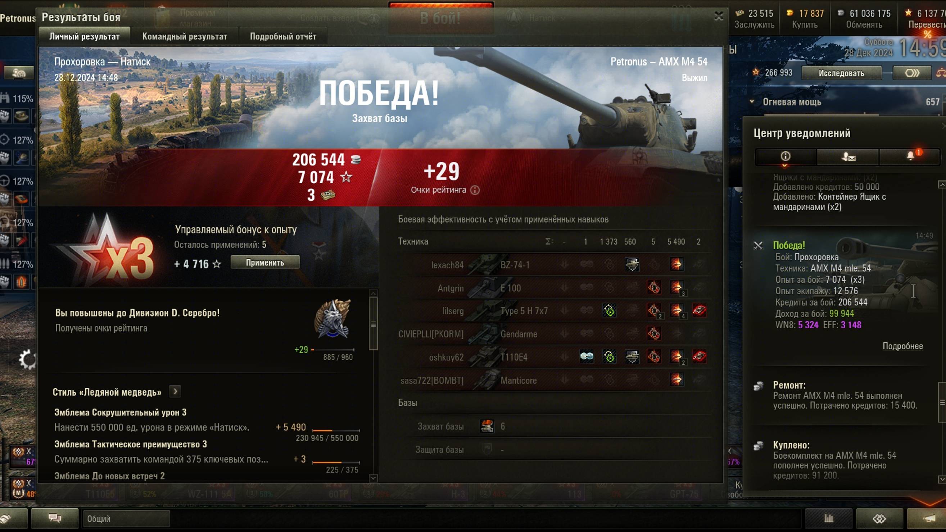Expand Стиль «Ледяной медведь» arrow
Screen dimensions: 946x532
[175, 391]
